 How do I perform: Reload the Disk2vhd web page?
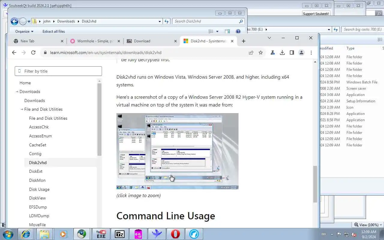pyautogui.click(x=33, y=52)
